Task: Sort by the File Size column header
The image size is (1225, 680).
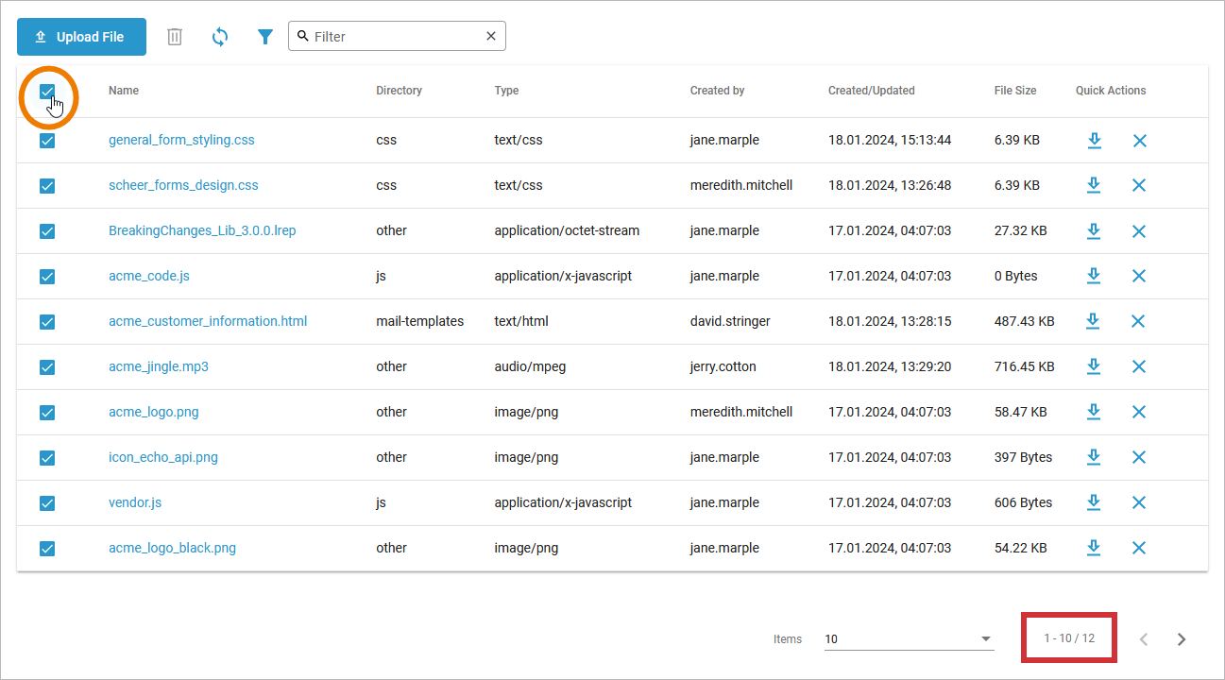Action: pyautogui.click(x=1014, y=91)
